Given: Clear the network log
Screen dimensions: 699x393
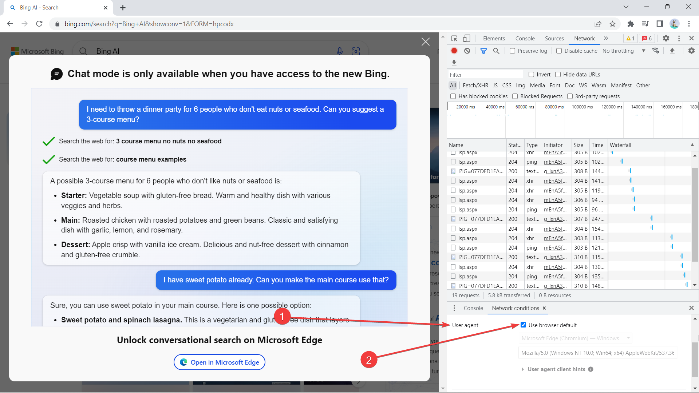Looking at the screenshot, I should (467, 51).
